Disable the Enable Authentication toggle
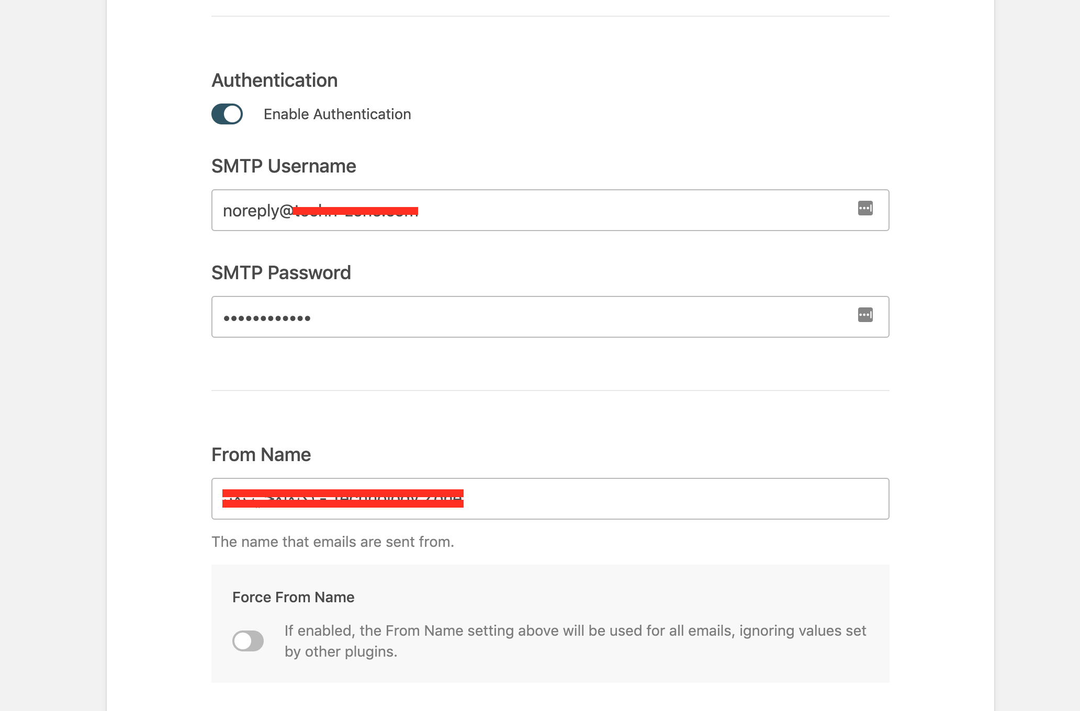 click(x=227, y=114)
